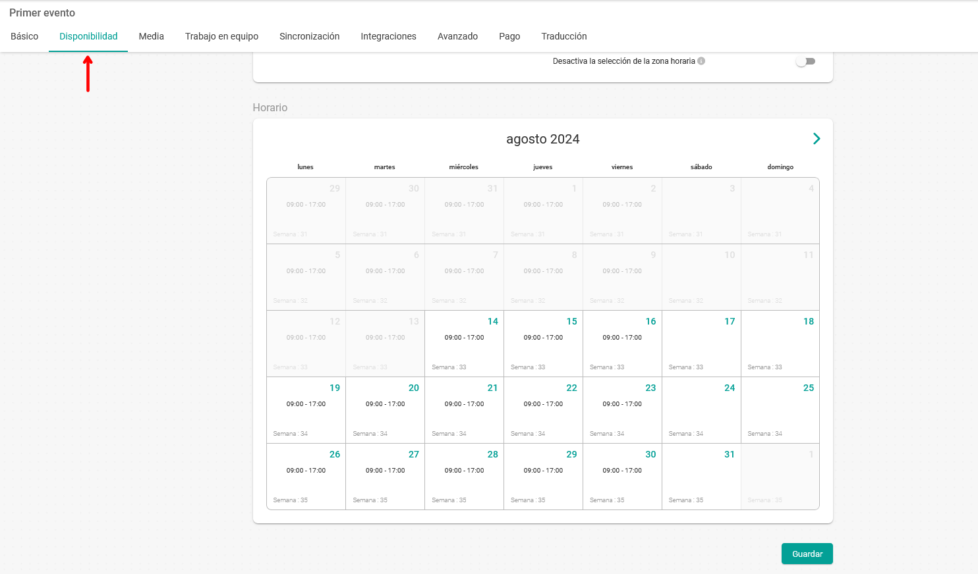Choose day 30 of agosto
Screen dimensions: 978x574
[622, 477]
